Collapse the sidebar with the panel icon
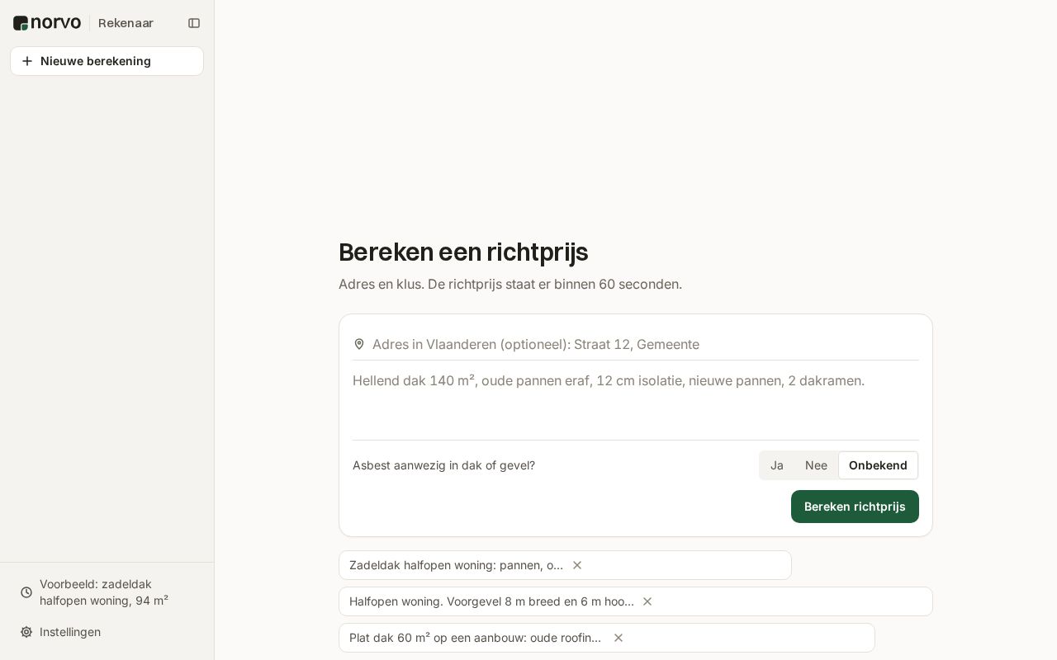 coord(194,23)
